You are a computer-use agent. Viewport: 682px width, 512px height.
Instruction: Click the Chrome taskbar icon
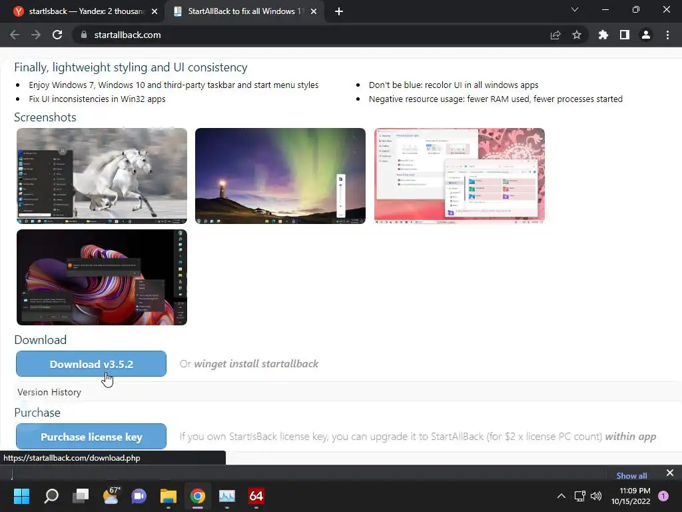(197, 496)
